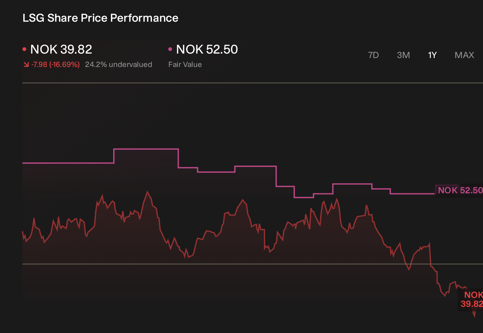Click the NOK 52.50 fair value heading
483x333 pixels.
tap(207, 49)
